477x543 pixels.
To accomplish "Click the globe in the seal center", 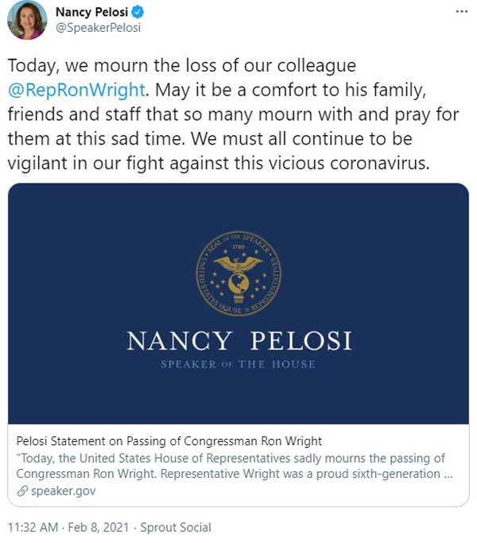I will (x=238, y=283).
